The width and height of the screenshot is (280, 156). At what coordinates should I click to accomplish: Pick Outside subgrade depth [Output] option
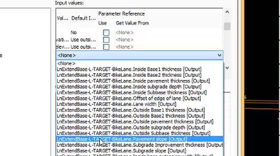pos(140,128)
